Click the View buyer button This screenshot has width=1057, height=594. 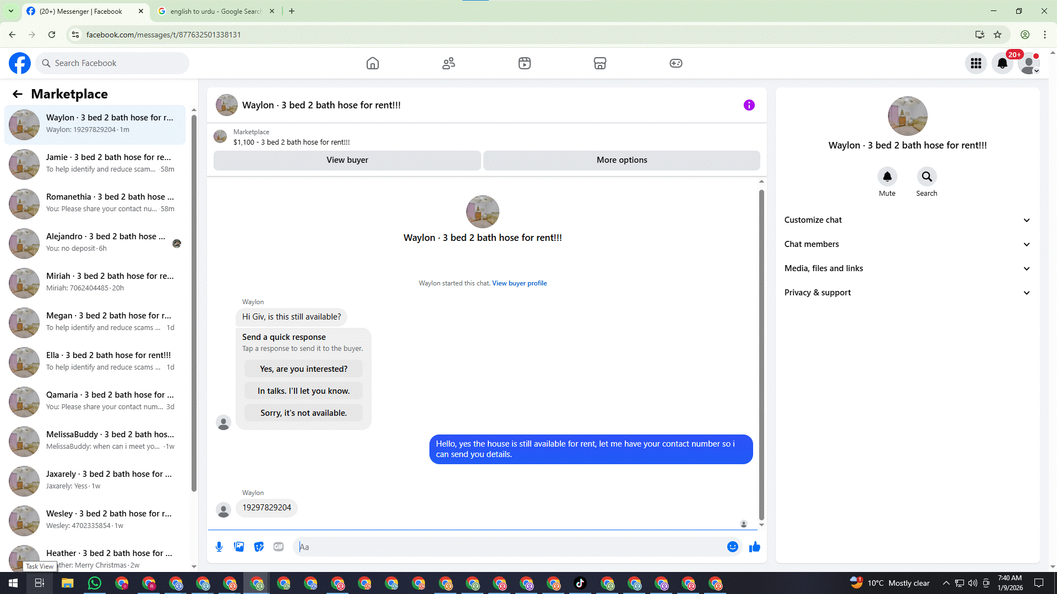347,160
